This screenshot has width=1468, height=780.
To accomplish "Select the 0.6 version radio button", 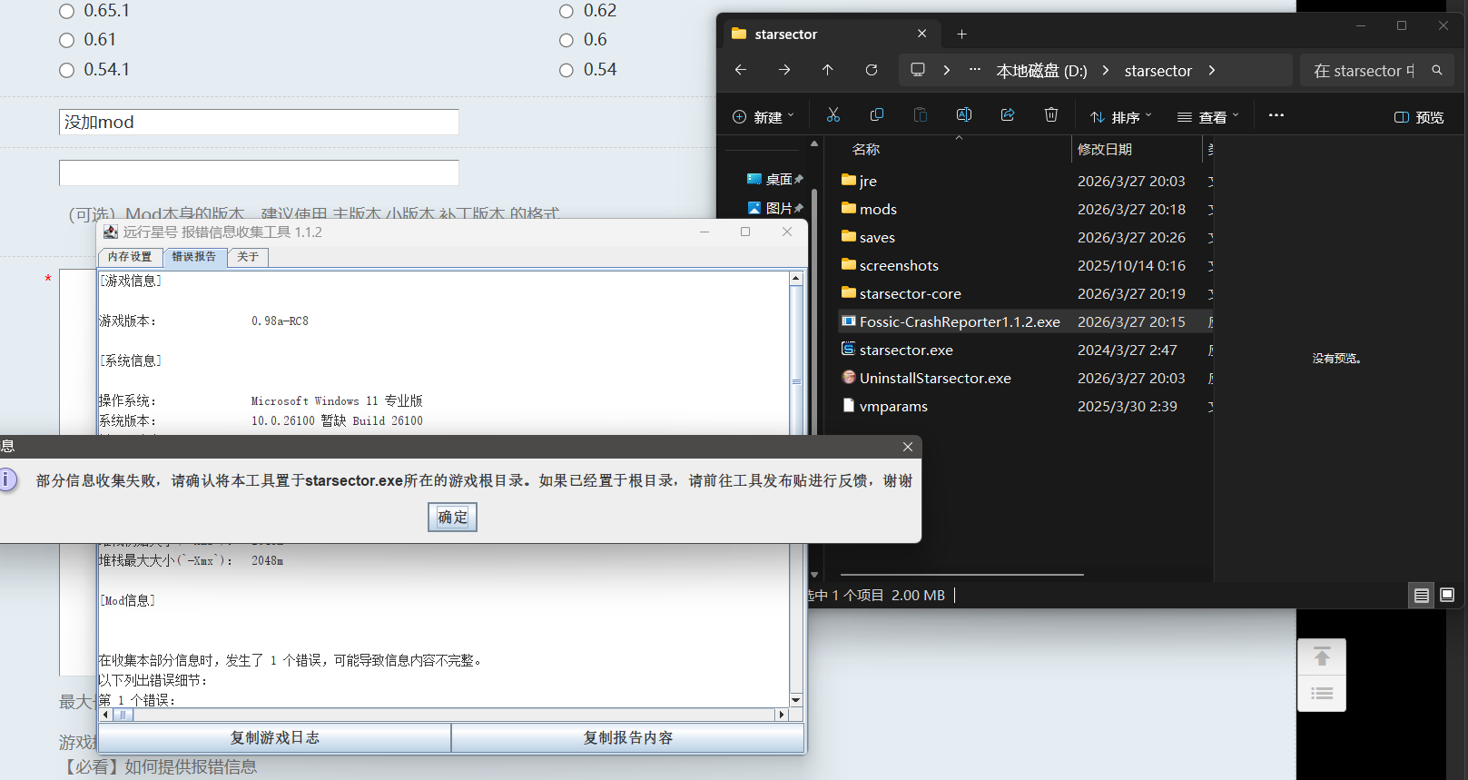I will pyautogui.click(x=567, y=40).
